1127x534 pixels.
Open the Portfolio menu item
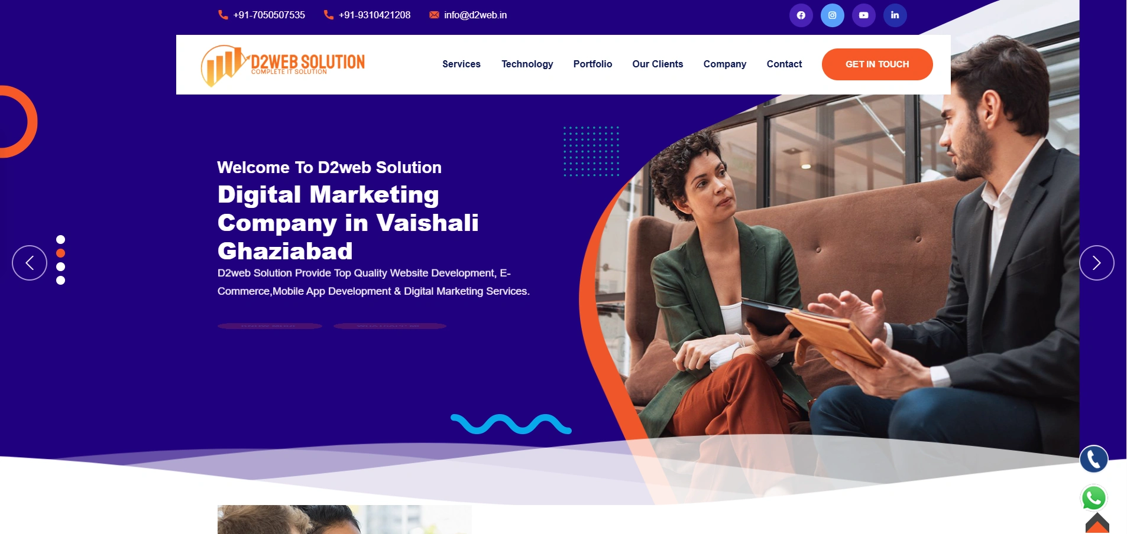(x=592, y=64)
